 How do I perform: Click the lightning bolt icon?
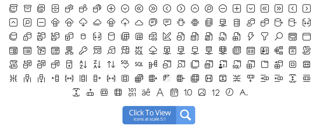[250, 36]
